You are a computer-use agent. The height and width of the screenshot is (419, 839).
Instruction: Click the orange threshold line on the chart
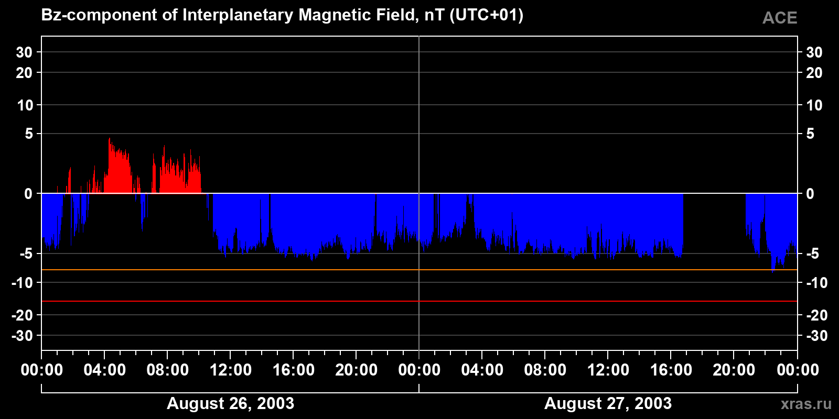click(419, 270)
